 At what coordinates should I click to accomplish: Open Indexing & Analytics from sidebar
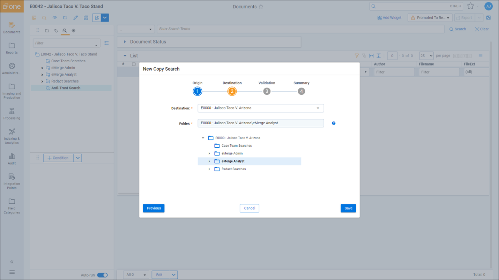12,136
